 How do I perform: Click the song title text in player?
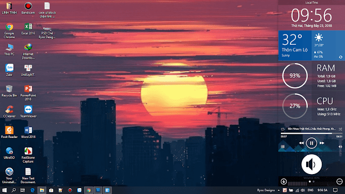coord(312,129)
